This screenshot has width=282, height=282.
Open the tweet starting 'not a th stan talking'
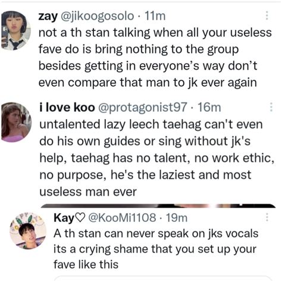point(155,58)
